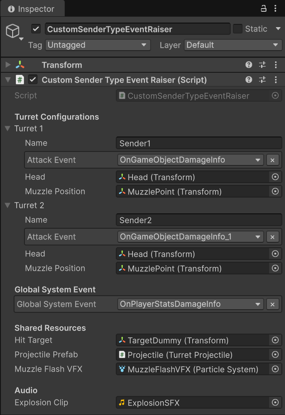Click the object picker for Hit Target TargetDummy
285x415 pixels.
click(275, 340)
